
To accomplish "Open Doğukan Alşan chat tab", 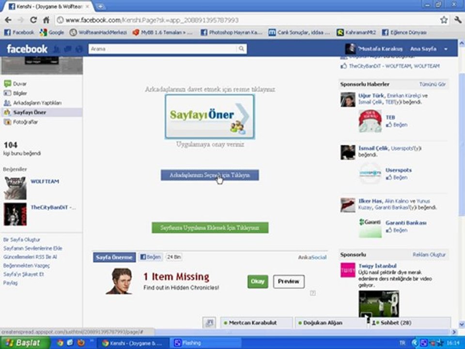I will 331,323.
